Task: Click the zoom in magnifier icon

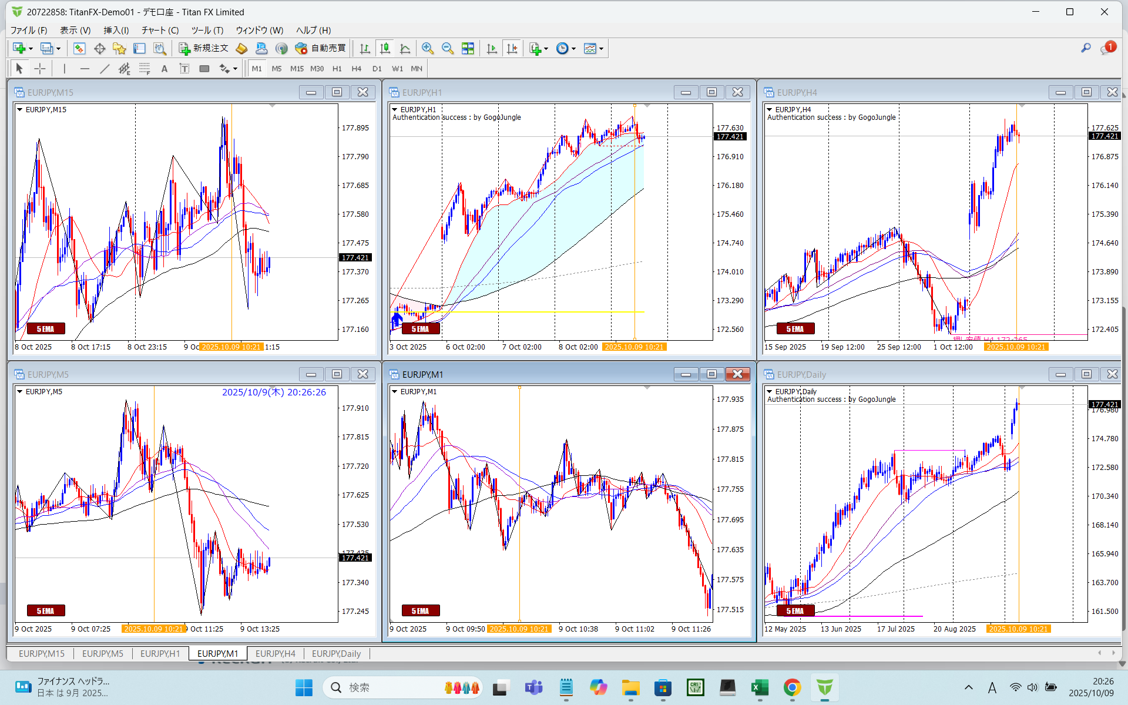Action: 427,49
